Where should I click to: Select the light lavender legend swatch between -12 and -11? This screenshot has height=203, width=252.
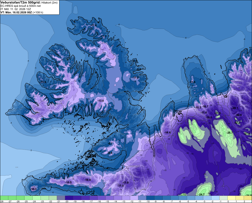tap(134, 198)
